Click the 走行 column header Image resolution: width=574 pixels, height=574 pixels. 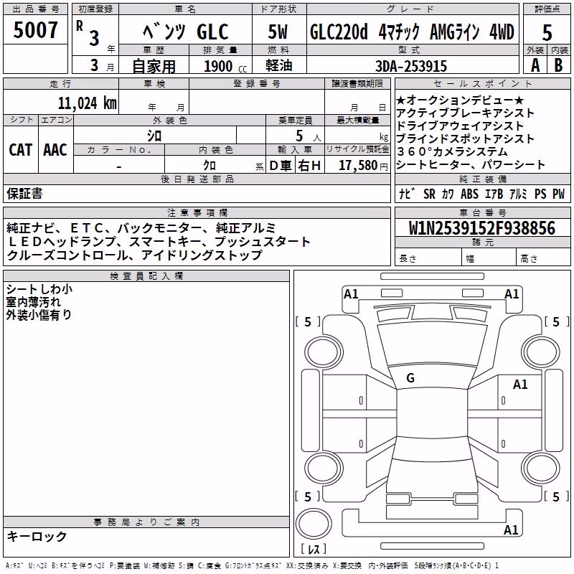pyautogui.click(x=61, y=83)
